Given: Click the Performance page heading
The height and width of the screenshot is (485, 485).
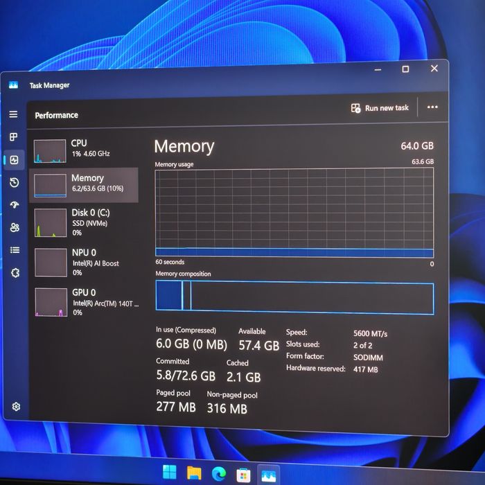Looking at the screenshot, I should [x=57, y=116].
